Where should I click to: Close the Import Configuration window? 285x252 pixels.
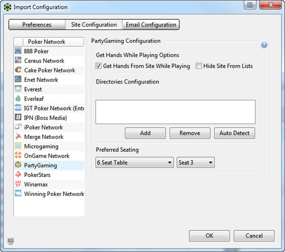pyautogui.click(x=271, y=5)
